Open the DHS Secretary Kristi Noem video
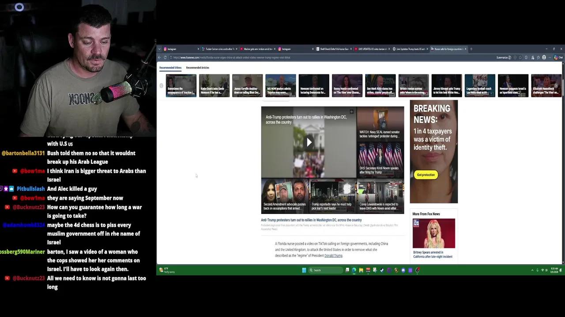 coord(380,159)
